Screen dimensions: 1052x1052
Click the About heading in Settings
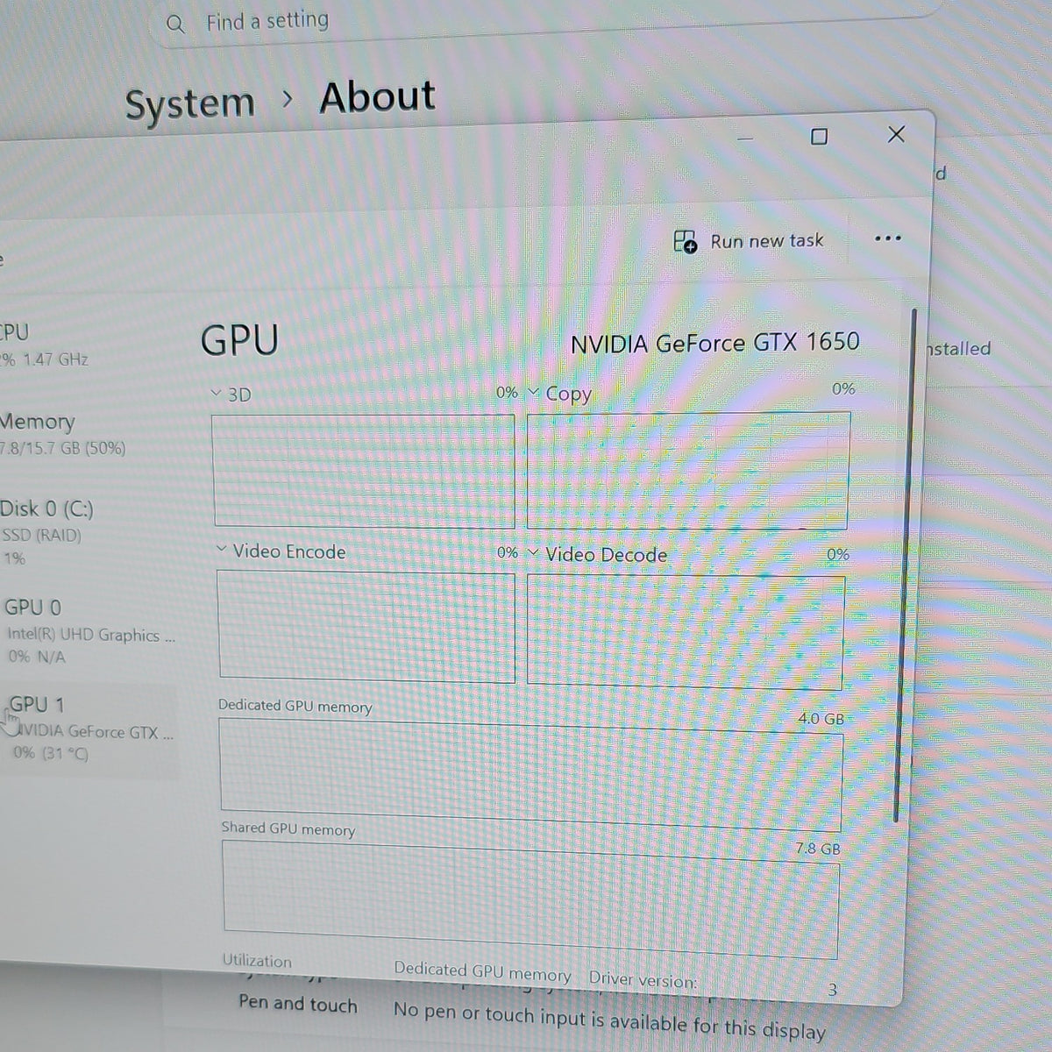coord(377,96)
